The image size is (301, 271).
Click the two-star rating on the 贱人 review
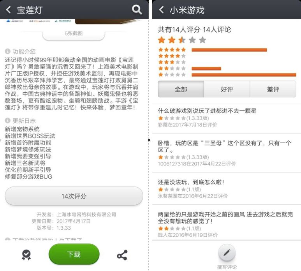172,229
